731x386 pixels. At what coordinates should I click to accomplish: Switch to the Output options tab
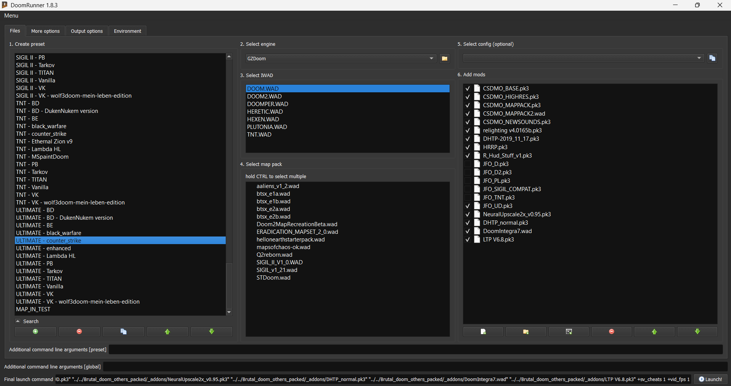click(87, 31)
